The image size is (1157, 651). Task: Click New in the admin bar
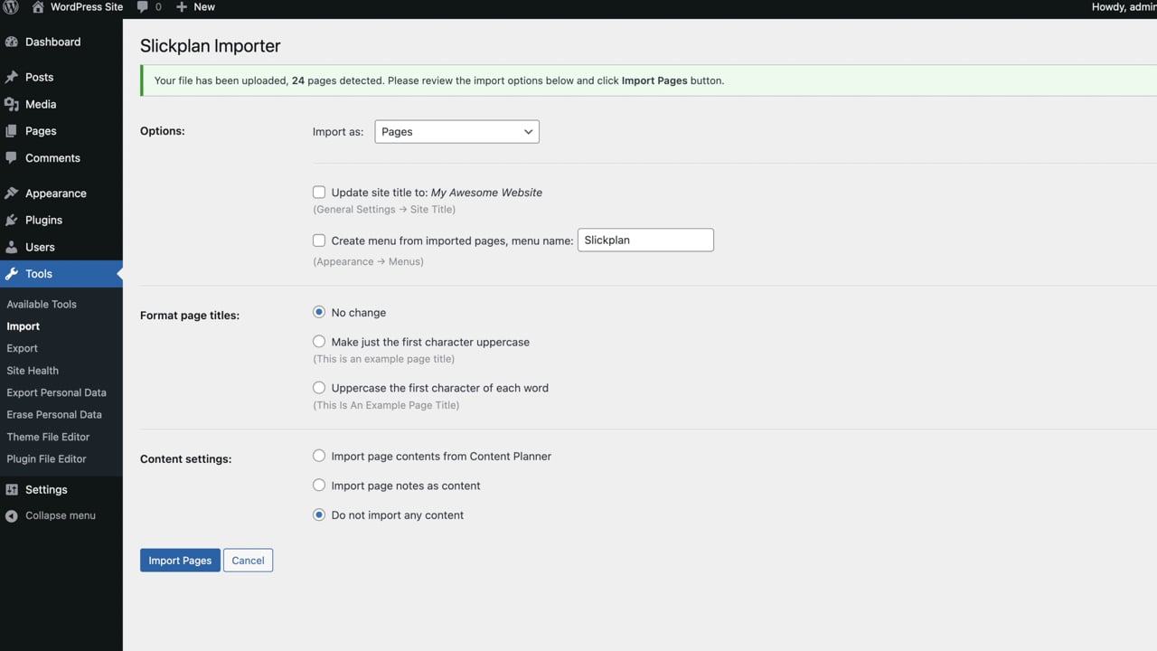204,6
